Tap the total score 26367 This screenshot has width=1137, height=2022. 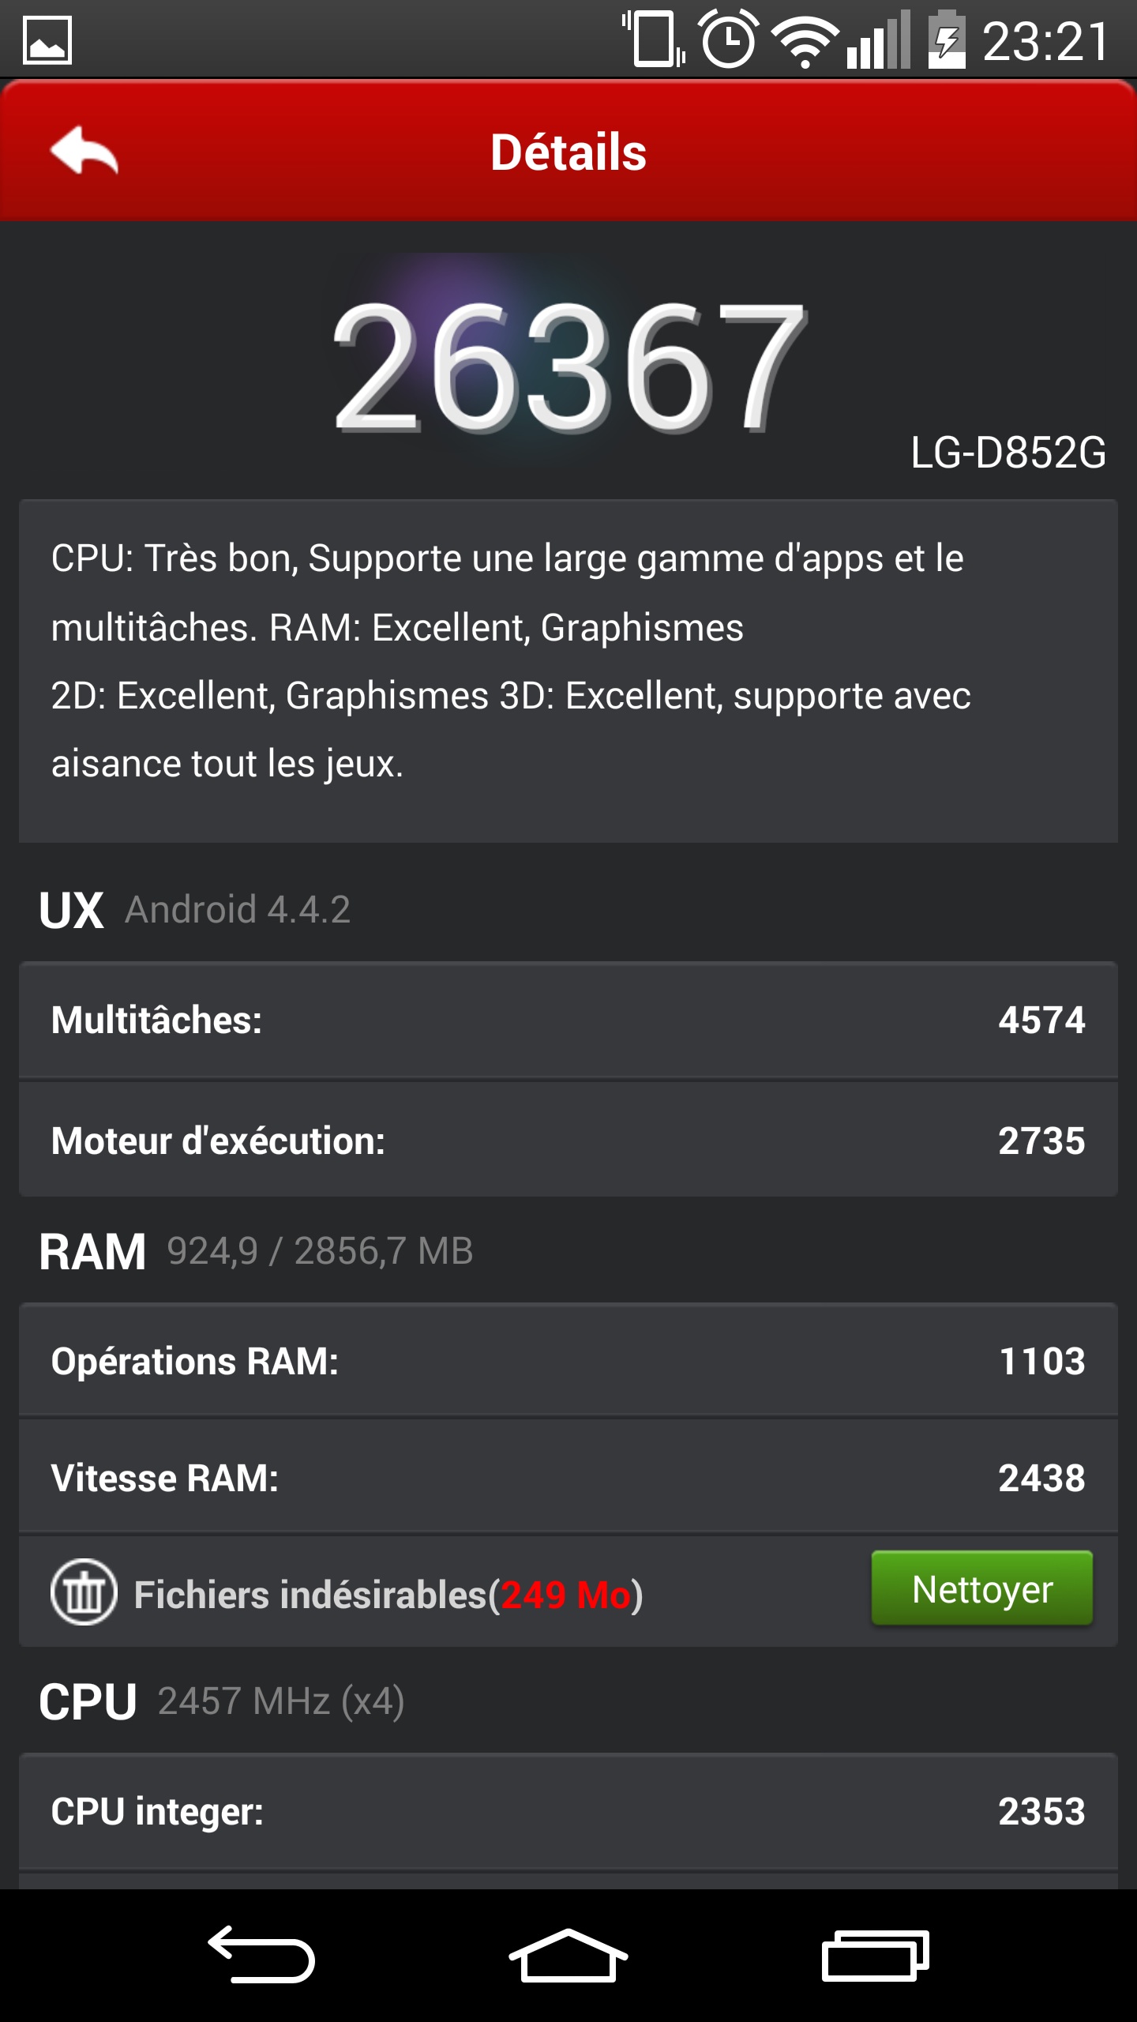tap(568, 368)
